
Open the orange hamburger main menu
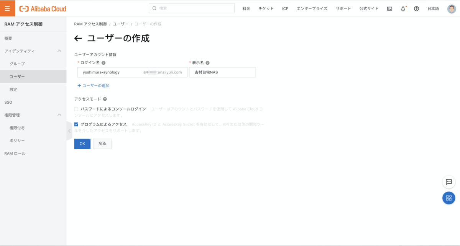tap(7, 8)
